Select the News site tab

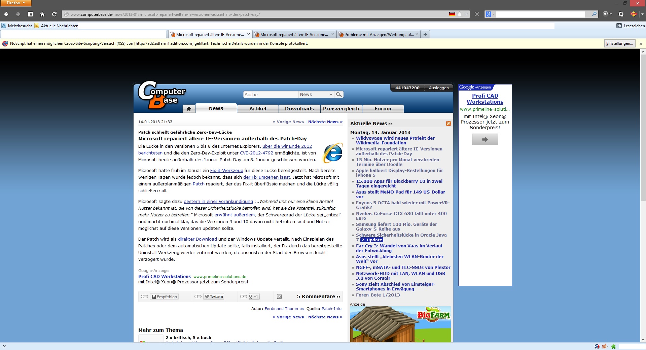(216, 108)
